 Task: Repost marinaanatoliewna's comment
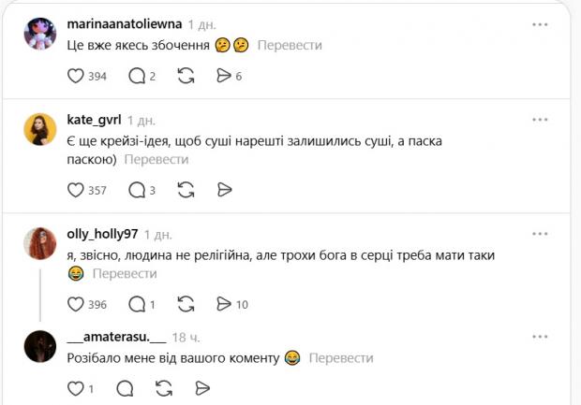(x=186, y=76)
